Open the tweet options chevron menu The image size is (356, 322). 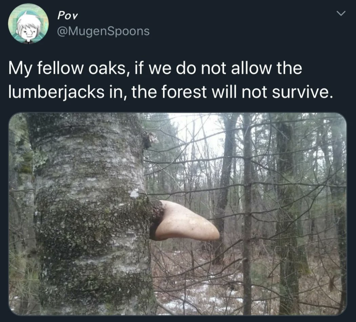coord(341,14)
